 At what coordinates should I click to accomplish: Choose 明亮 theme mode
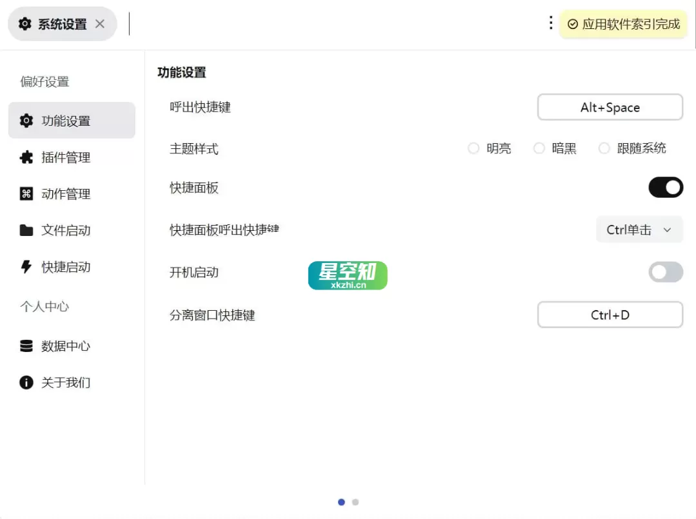[x=473, y=148]
